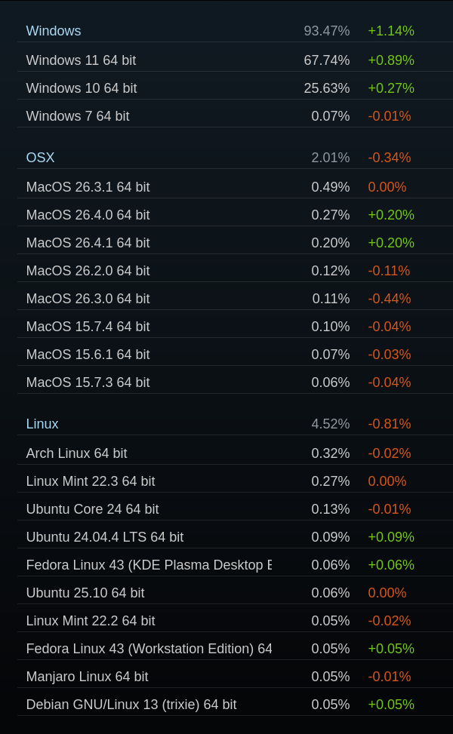This screenshot has width=453, height=734.
Task: Click the MacOS 15.7.4 64 bit row
Action: [x=235, y=327]
